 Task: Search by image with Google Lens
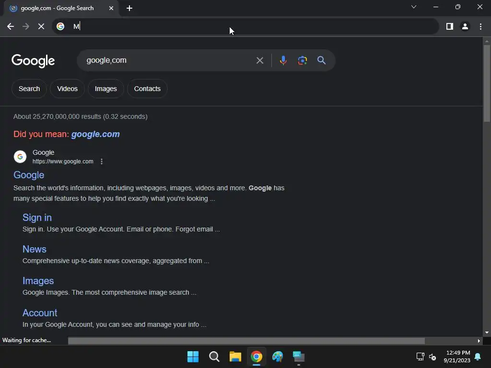click(x=302, y=60)
